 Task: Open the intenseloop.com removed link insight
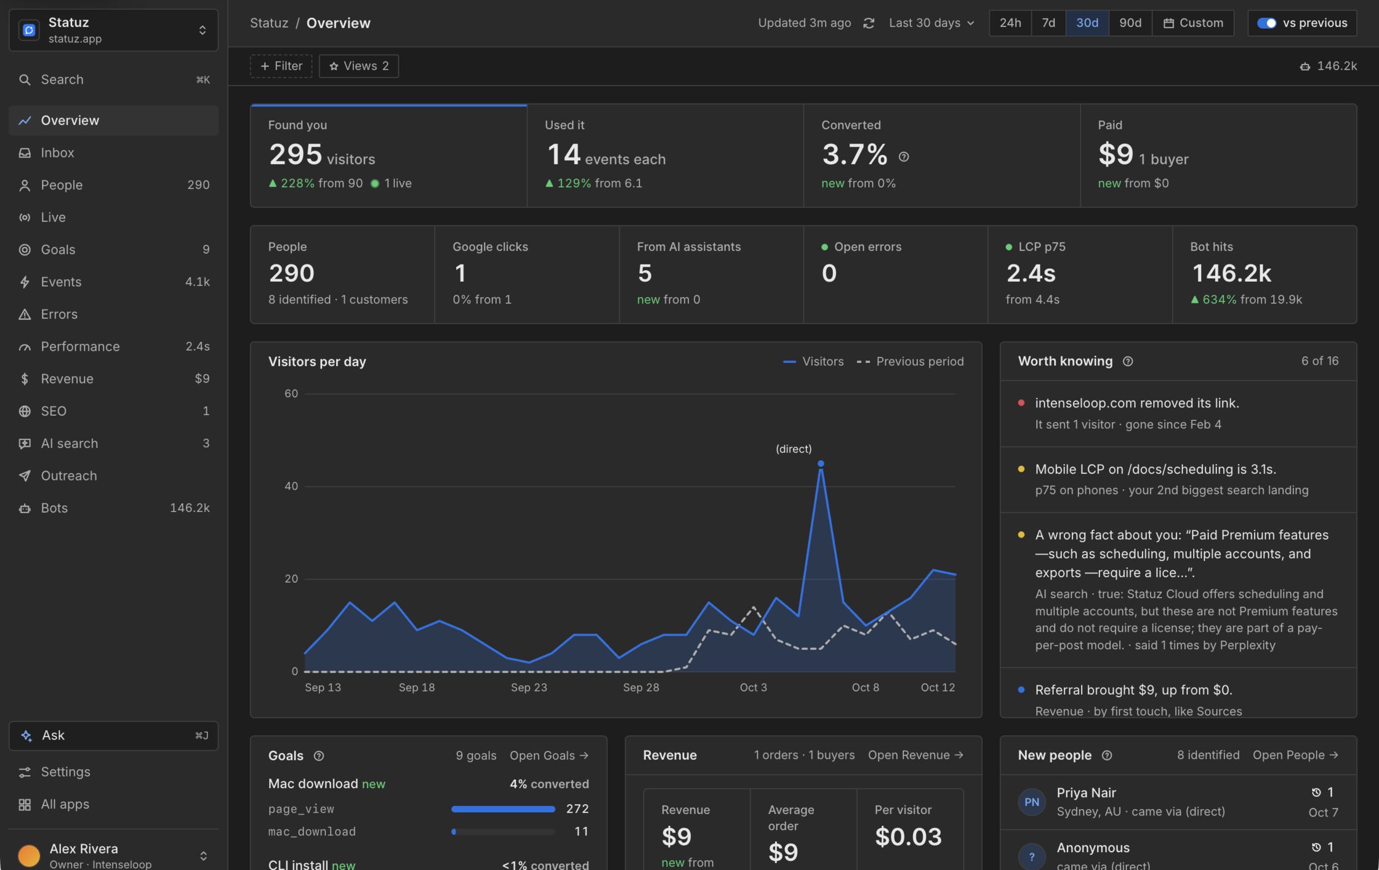point(1178,414)
